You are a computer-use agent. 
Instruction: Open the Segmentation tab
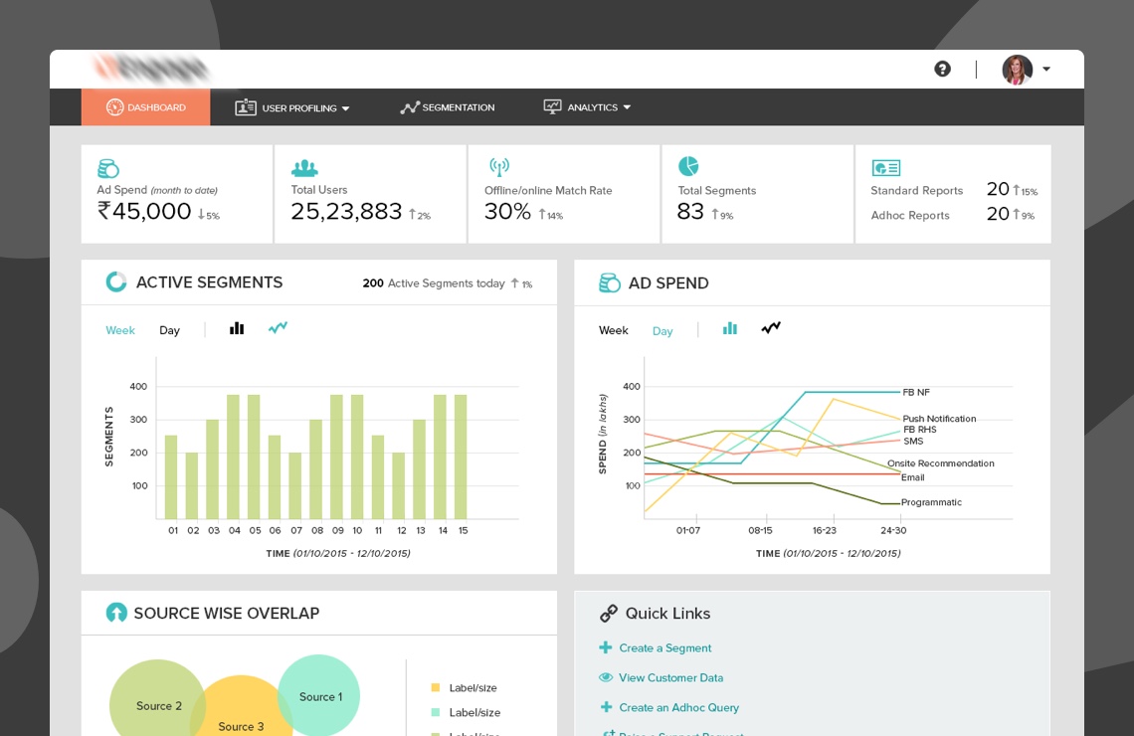(448, 107)
